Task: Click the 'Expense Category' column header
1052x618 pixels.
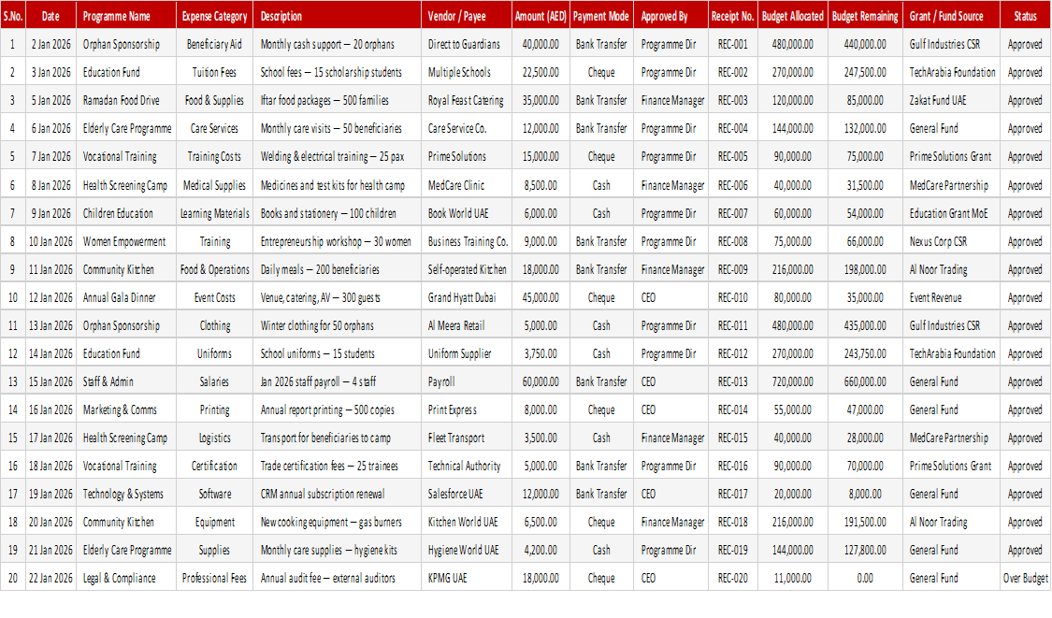Action: click(215, 16)
